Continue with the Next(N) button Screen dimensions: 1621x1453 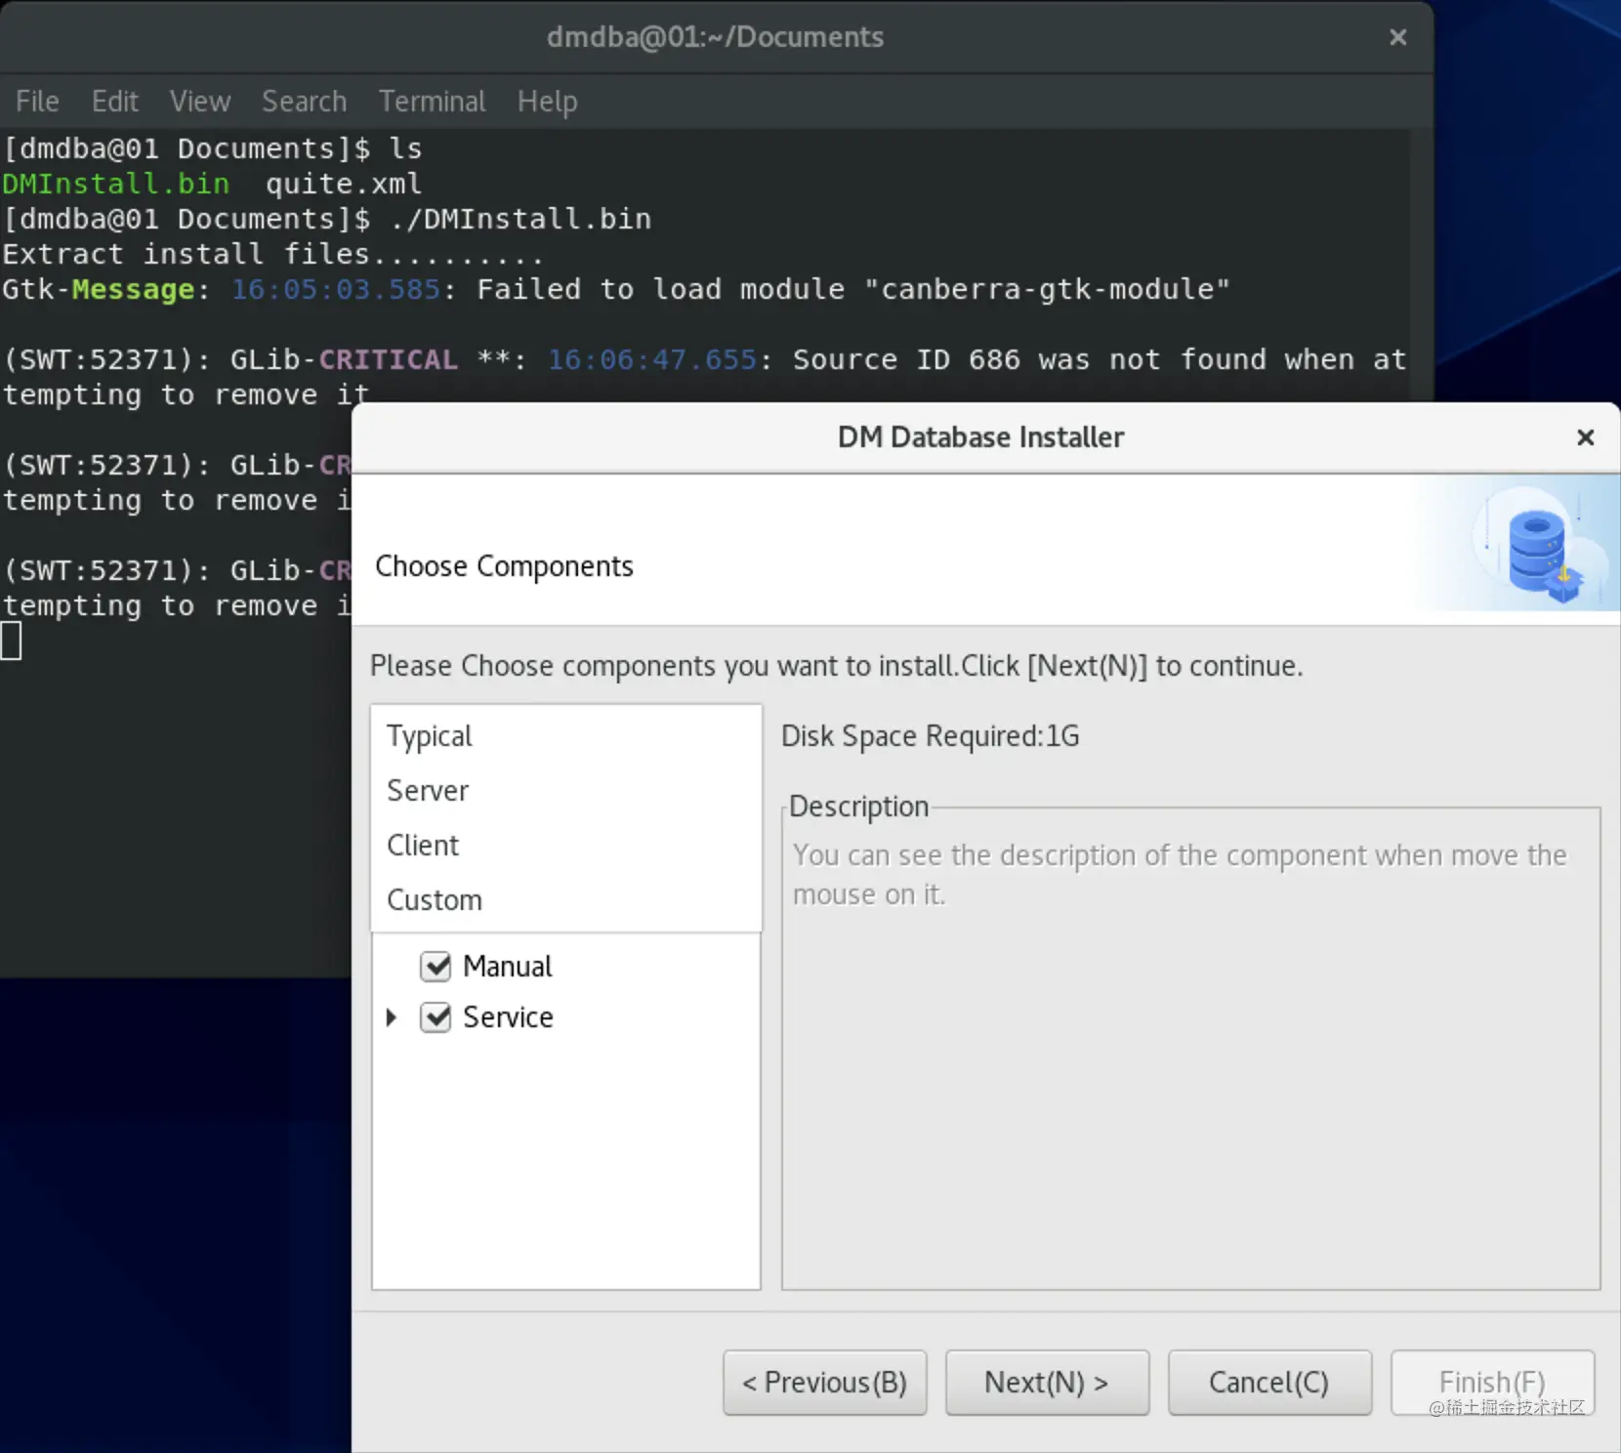click(1047, 1383)
